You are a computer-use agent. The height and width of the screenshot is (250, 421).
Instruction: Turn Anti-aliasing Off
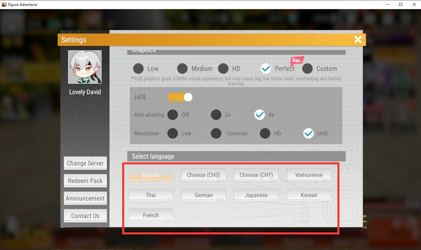click(173, 115)
